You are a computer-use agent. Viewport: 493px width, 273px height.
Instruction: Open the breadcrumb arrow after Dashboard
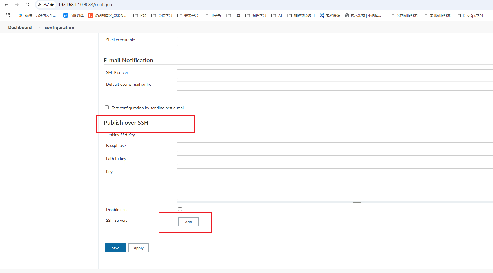coord(39,27)
